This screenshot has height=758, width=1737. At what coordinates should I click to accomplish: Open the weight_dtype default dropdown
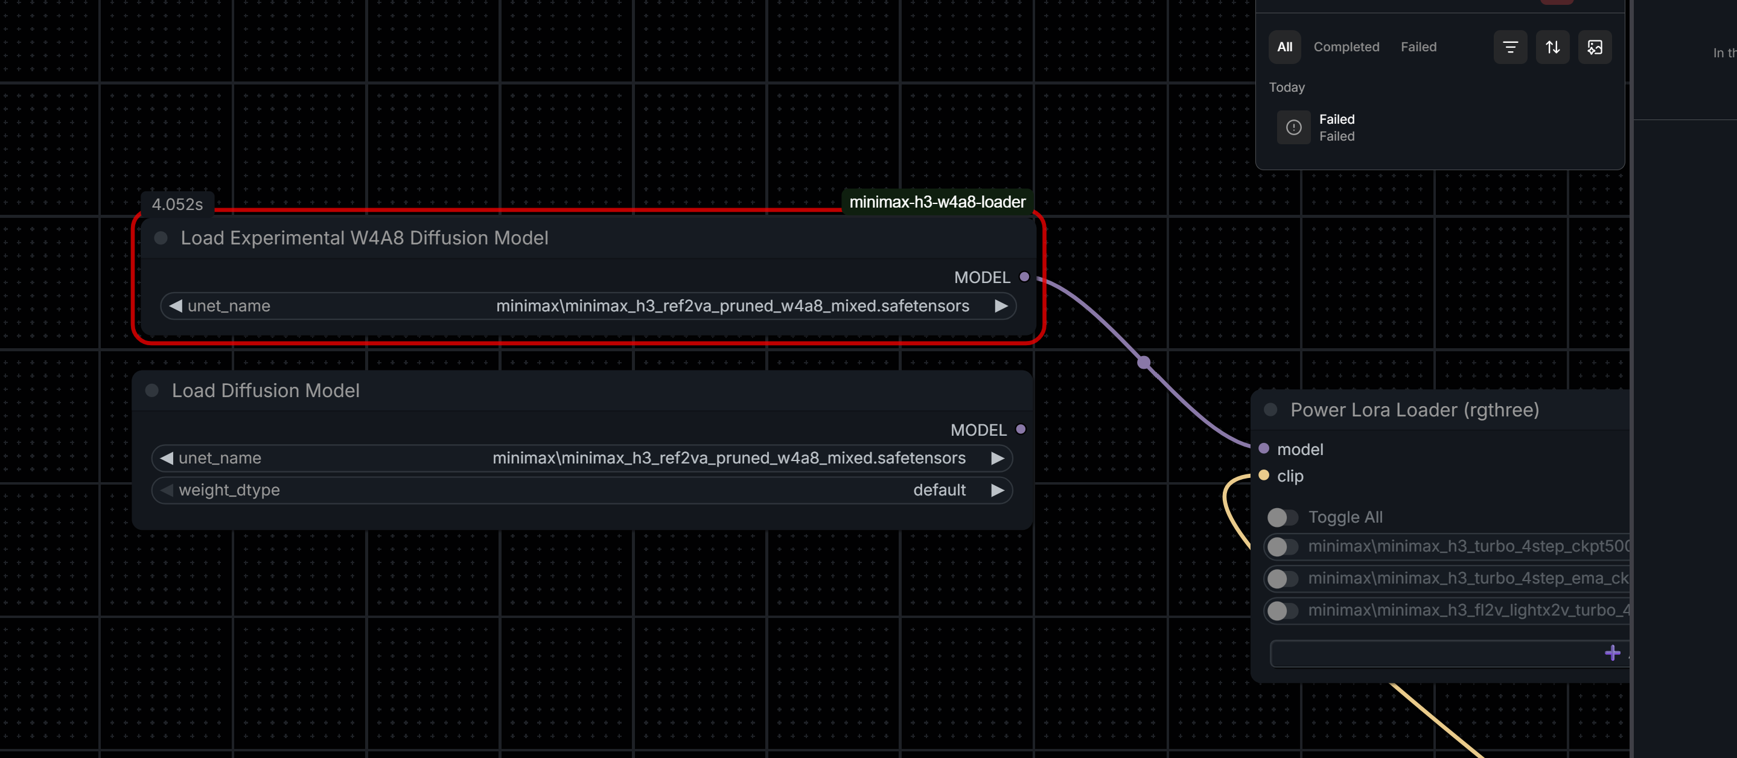click(x=582, y=490)
